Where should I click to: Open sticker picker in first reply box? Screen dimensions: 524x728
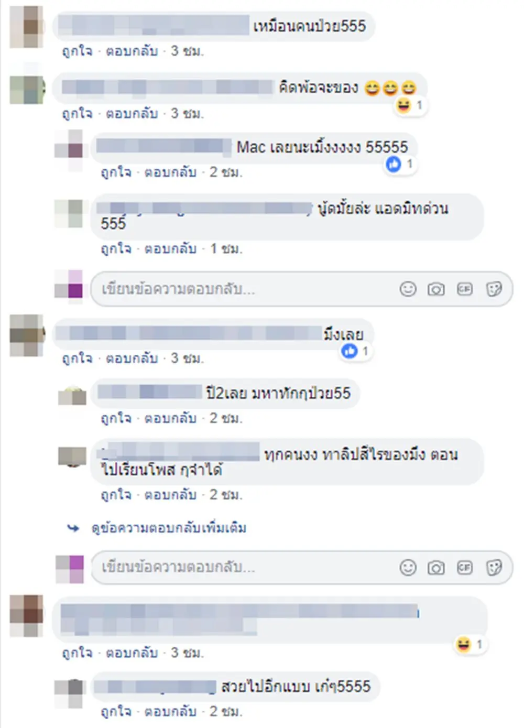point(494,289)
